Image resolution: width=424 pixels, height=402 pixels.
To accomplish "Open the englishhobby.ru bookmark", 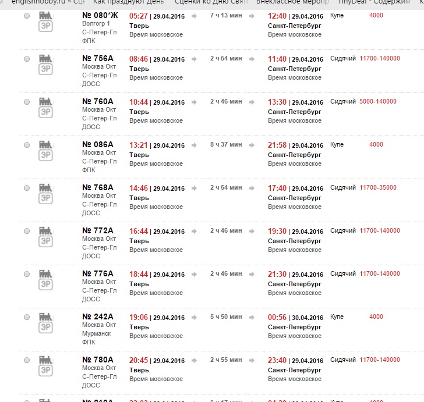I will 45,3.
